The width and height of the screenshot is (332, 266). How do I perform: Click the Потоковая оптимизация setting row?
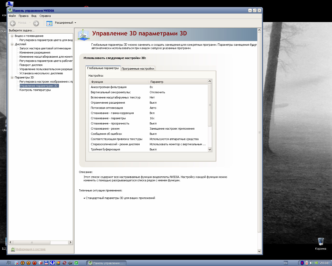point(148,108)
